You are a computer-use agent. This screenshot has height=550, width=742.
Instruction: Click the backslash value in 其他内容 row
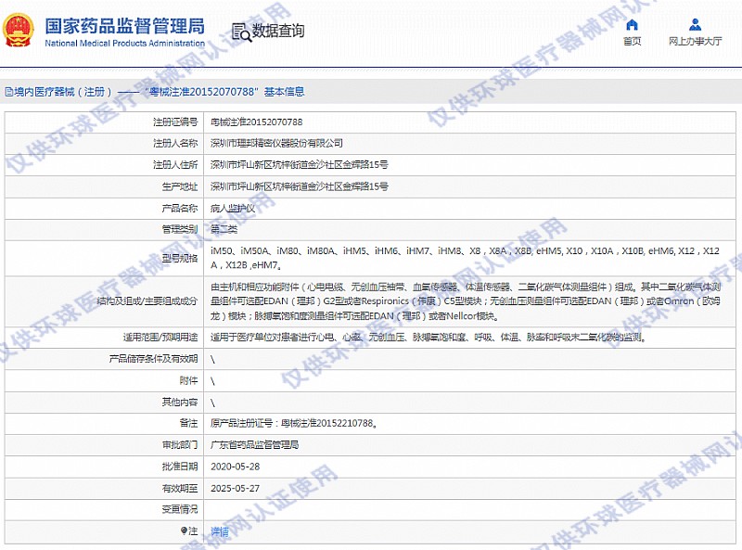tap(213, 403)
